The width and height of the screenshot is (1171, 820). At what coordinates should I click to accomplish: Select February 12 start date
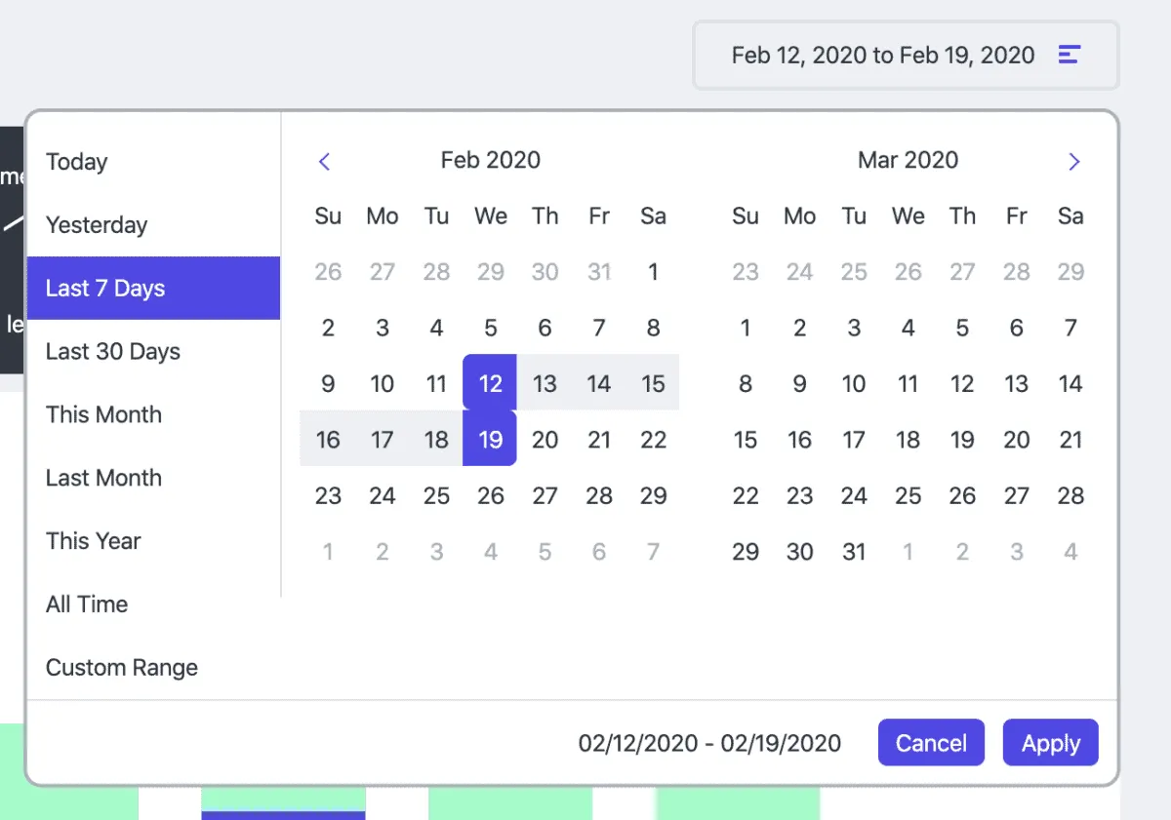tap(490, 383)
